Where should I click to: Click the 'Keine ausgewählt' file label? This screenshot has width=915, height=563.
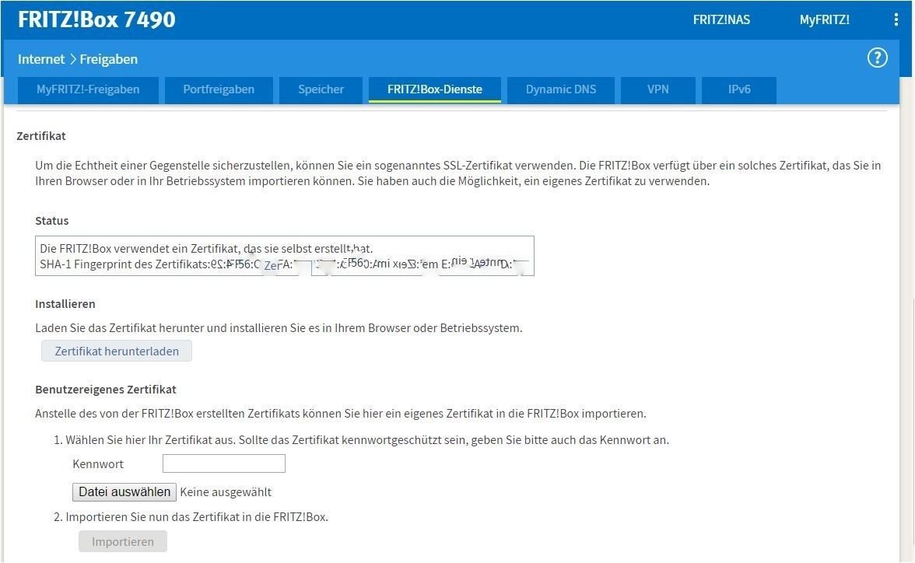pyautogui.click(x=226, y=491)
